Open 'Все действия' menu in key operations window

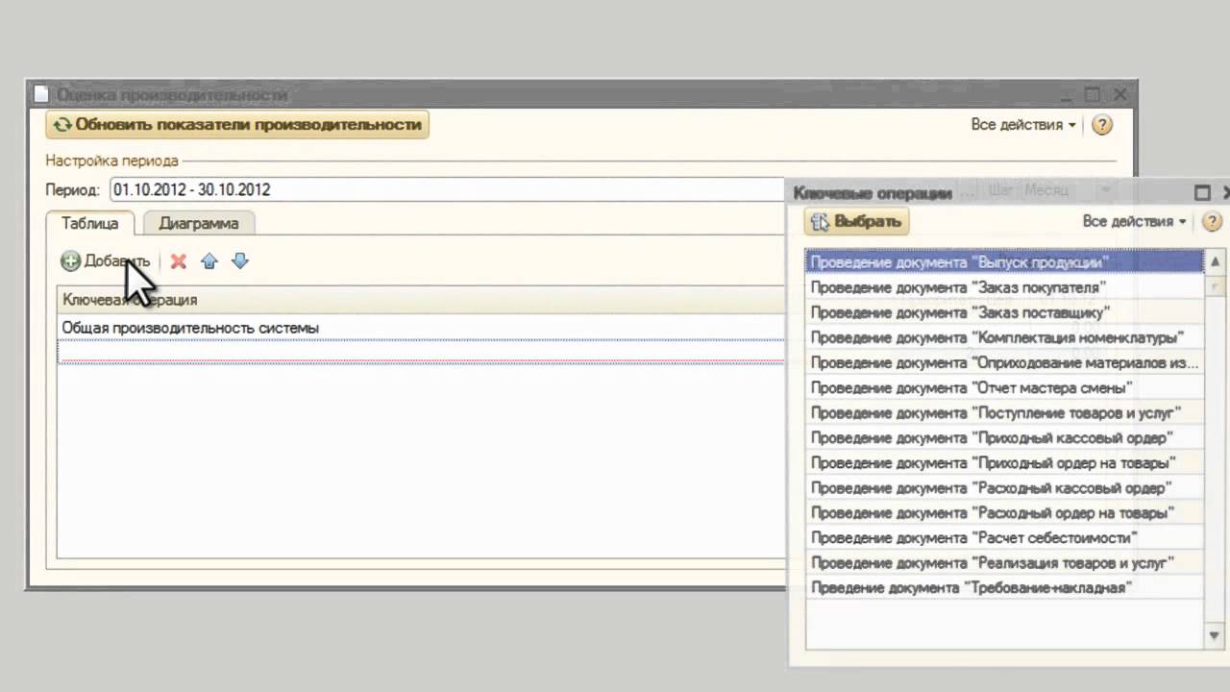tap(1135, 221)
